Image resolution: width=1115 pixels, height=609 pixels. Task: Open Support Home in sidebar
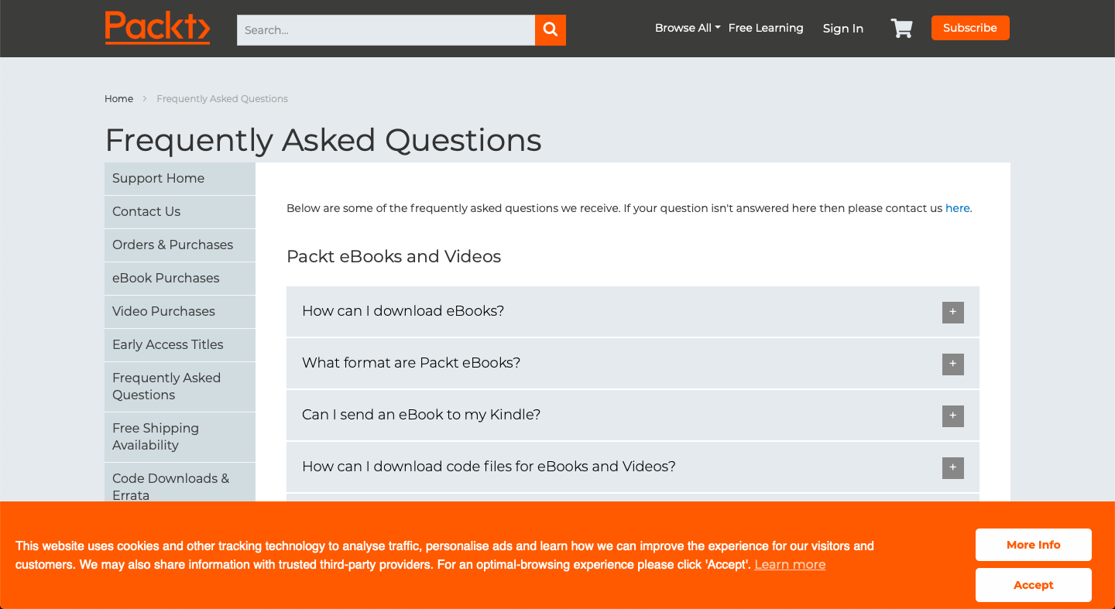[180, 178]
